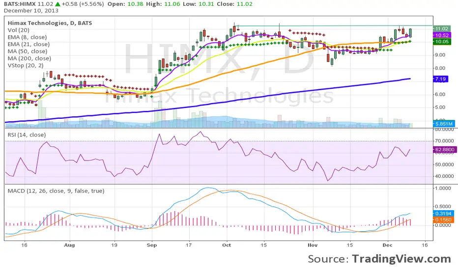Image resolution: width=458 pixels, height=270 pixels.
Task: Click the 0.3194 MACD value tag
Action: [x=443, y=214]
